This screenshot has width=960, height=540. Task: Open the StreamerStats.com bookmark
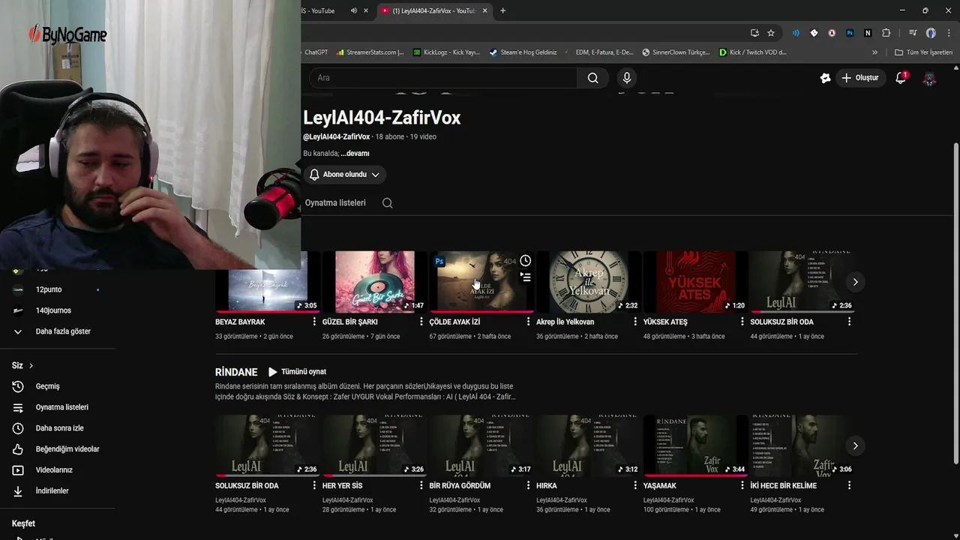(x=370, y=52)
